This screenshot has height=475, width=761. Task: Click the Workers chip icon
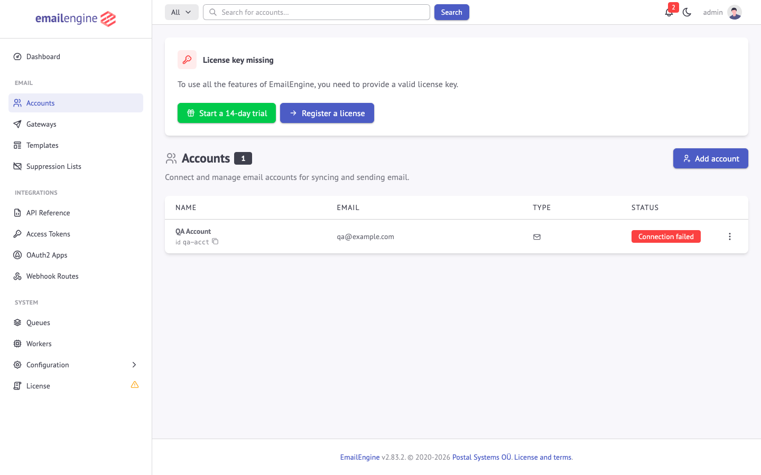coord(17,344)
